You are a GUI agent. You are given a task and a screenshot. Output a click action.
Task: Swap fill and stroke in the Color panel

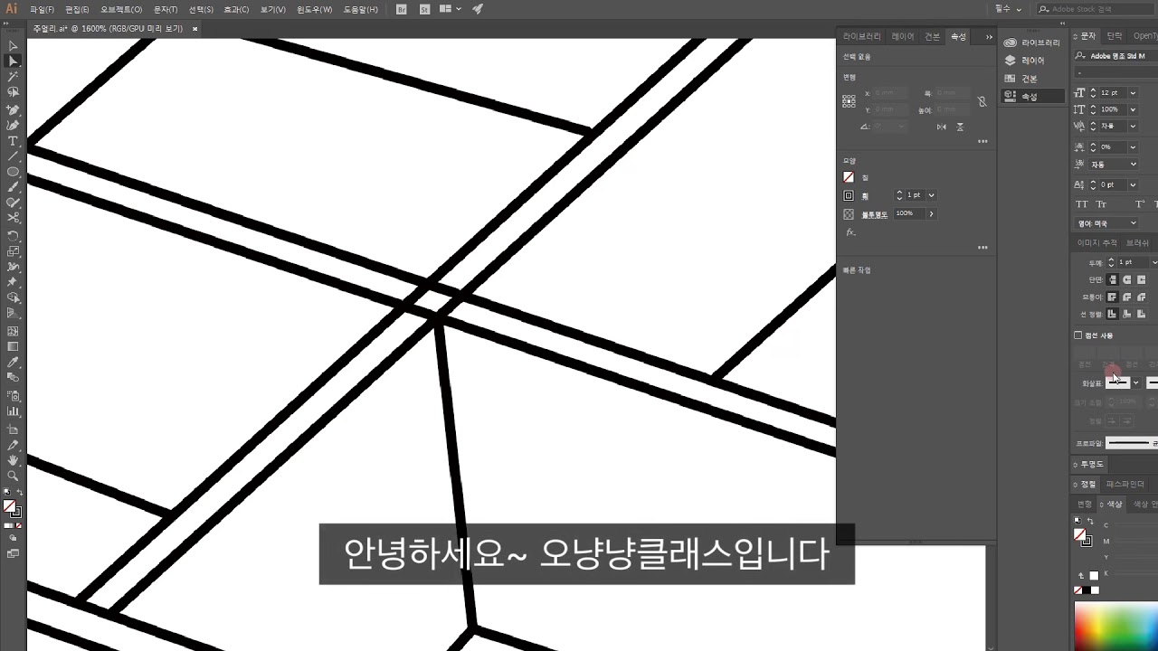(x=1089, y=522)
